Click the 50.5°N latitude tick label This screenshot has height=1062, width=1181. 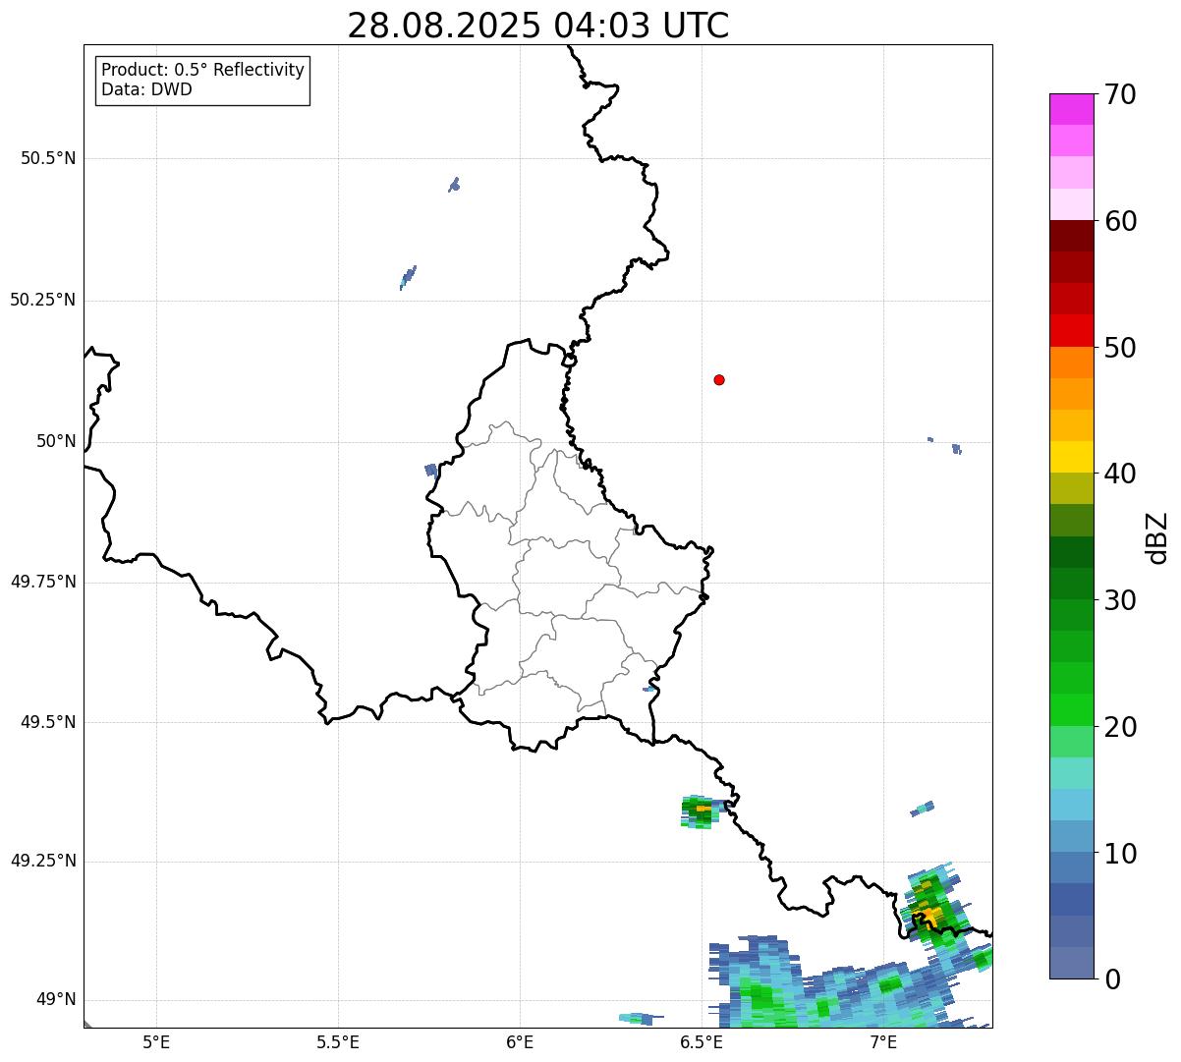(48, 158)
